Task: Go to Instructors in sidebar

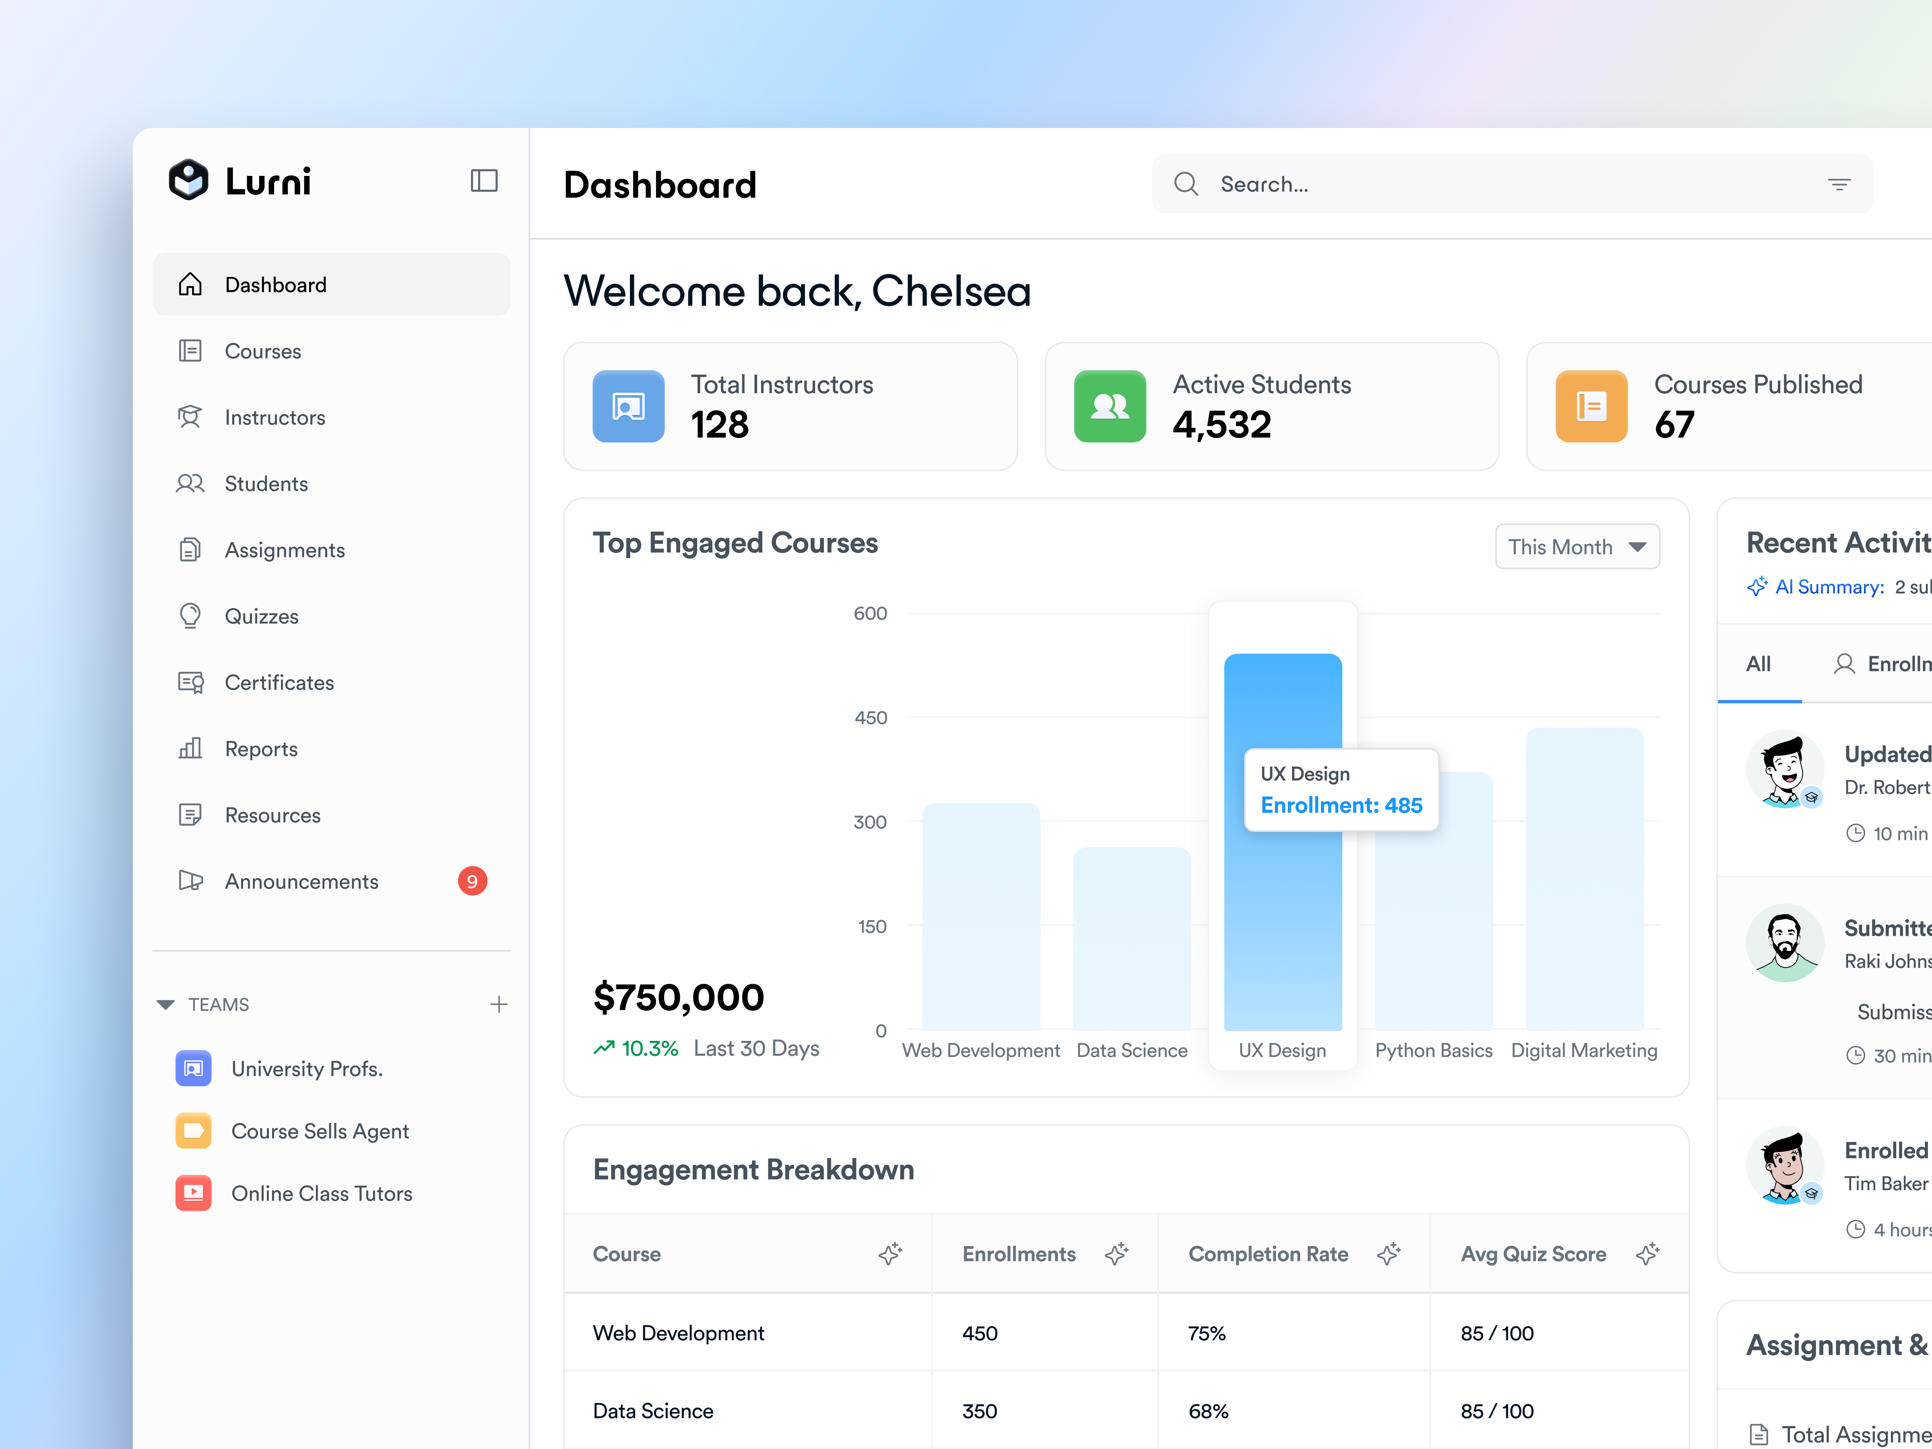Action: point(331,417)
